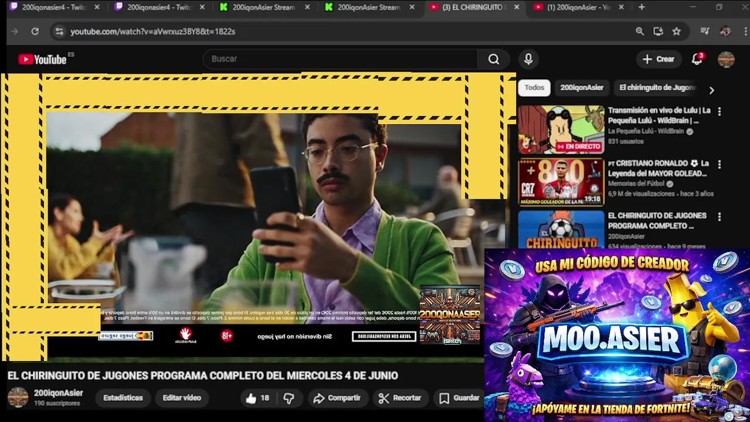Like the video with thumbs up
Image resolution: width=750 pixels, height=422 pixels.
(x=251, y=398)
